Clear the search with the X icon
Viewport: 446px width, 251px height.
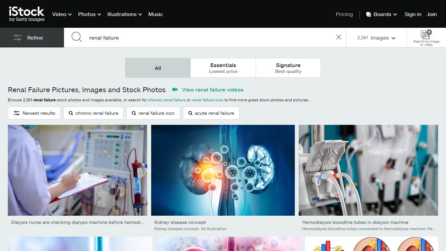click(339, 37)
